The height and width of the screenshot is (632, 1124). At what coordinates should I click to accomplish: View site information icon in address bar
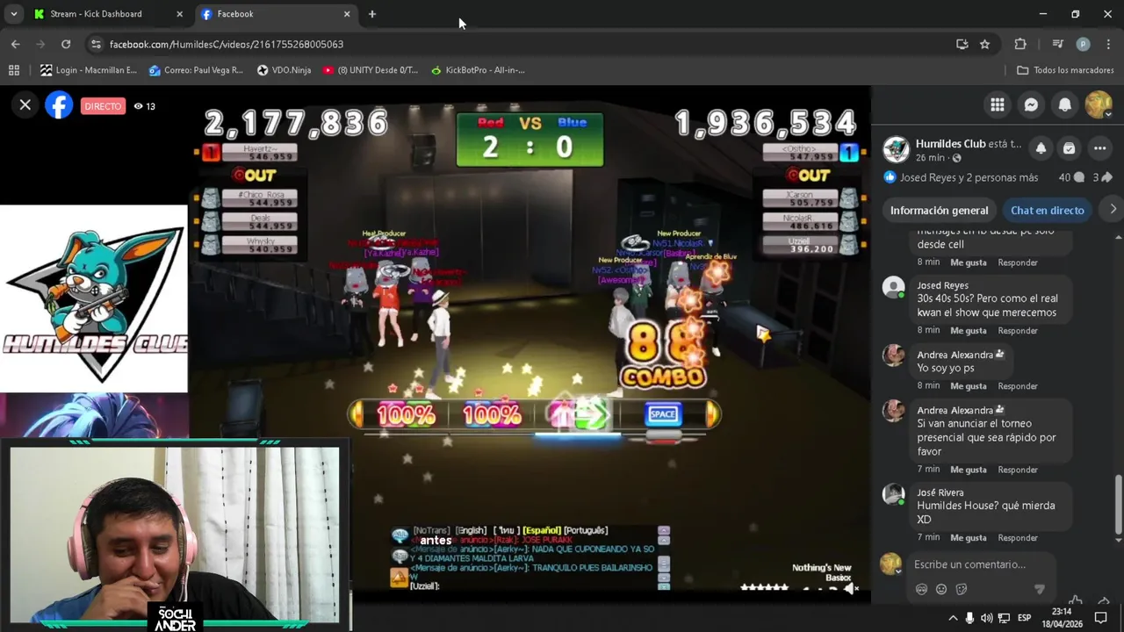[96, 44]
